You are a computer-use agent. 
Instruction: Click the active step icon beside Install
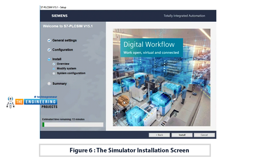[49, 59]
